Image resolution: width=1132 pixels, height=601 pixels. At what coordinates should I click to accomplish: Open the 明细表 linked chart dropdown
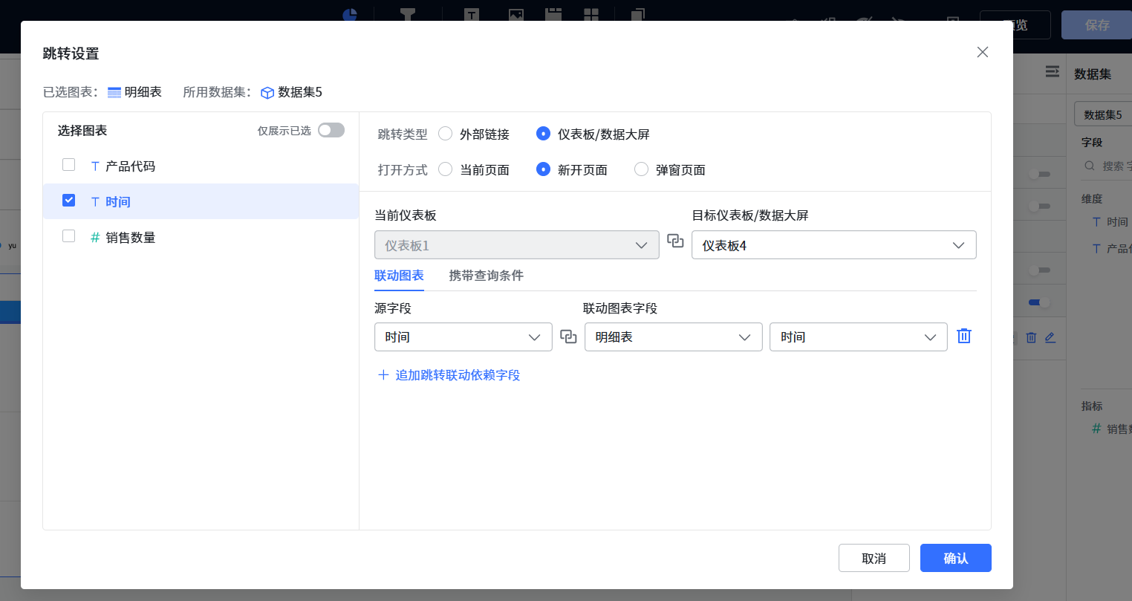(x=673, y=337)
